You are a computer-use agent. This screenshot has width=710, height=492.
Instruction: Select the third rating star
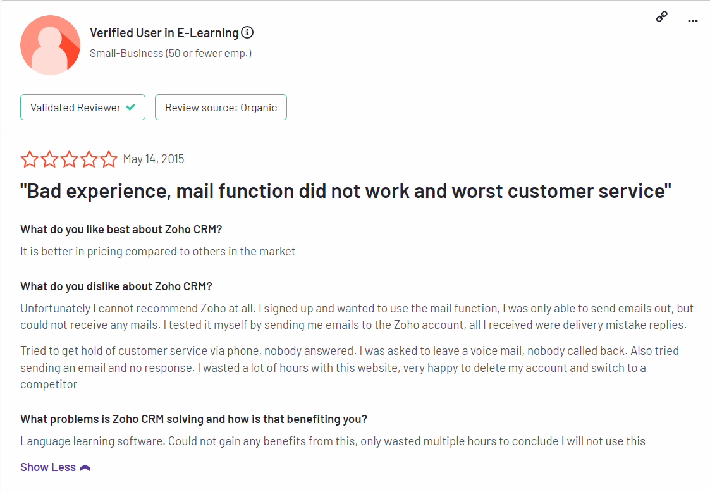click(70, 159)
